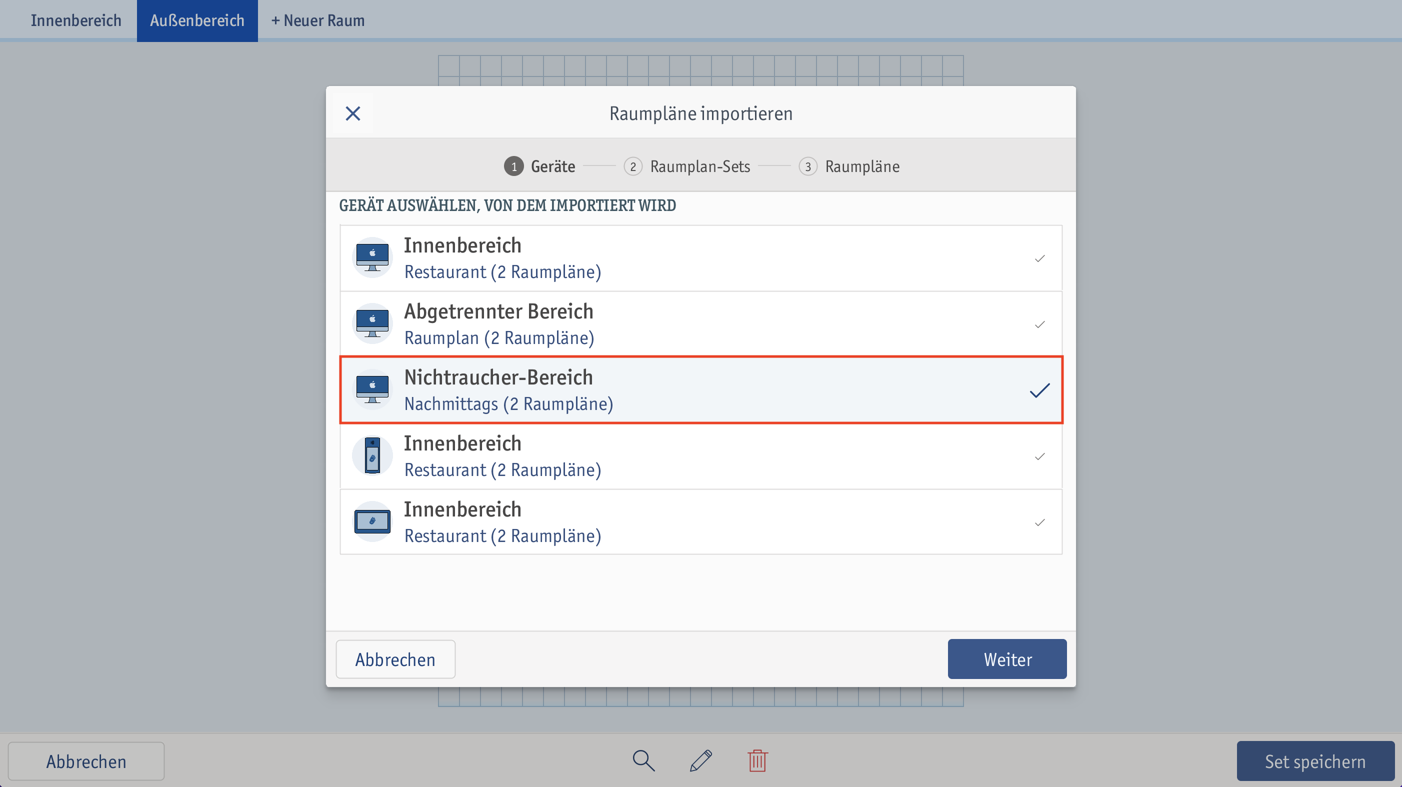The width and height of the screenshot is (1402, 787).
Task: Switch to the Außenbereich room tab
Action: coord(197,20)
